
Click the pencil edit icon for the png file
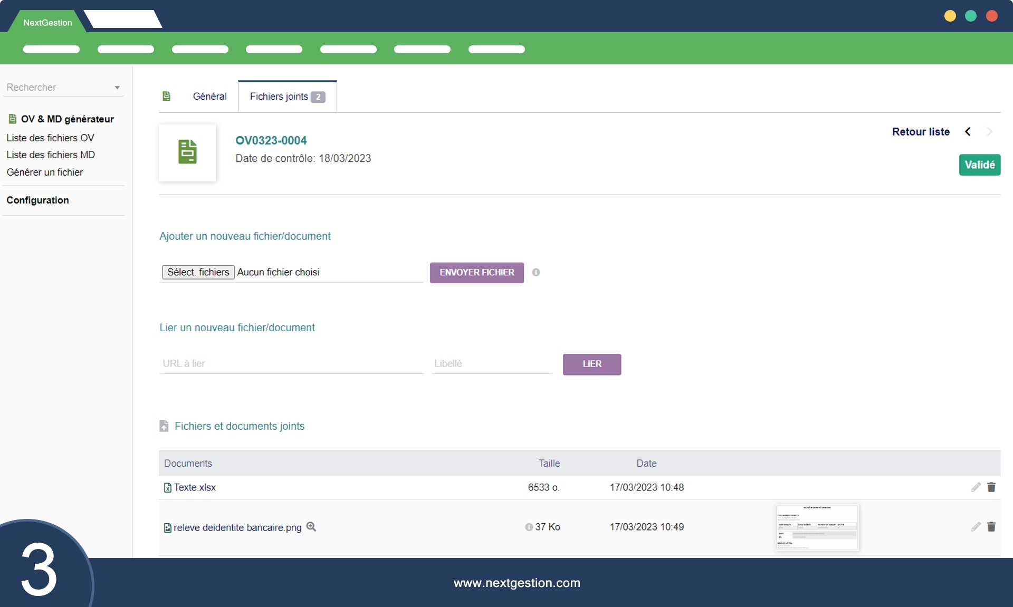tap(976, 527)
